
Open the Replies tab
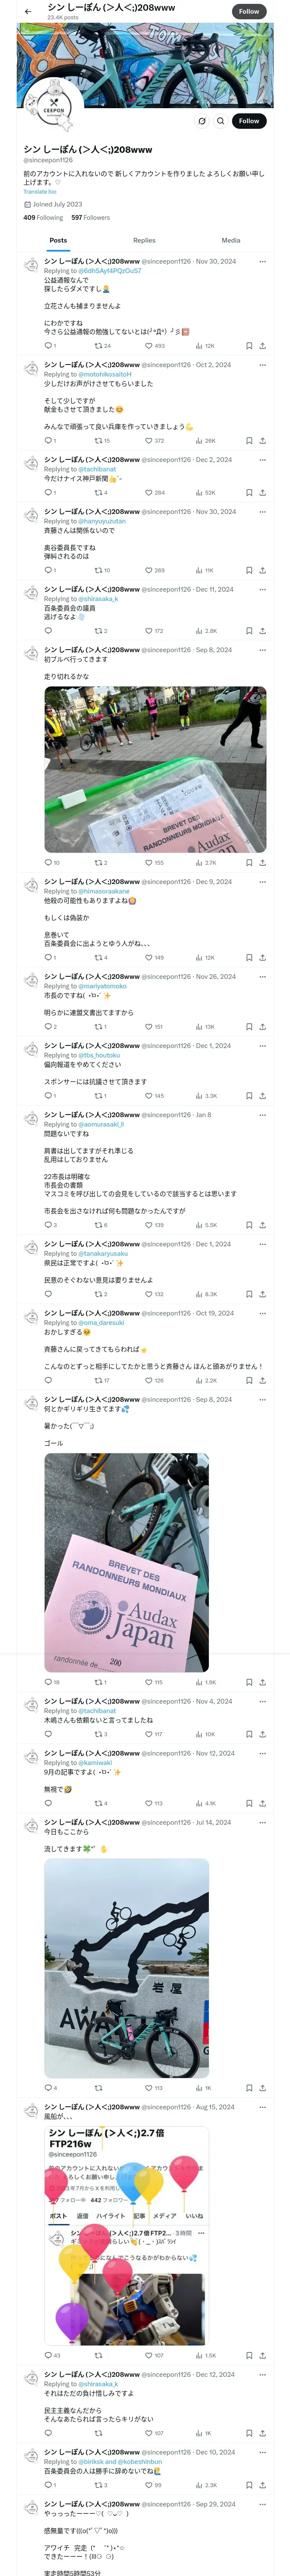pyautogui.click(x=144, y=240)
